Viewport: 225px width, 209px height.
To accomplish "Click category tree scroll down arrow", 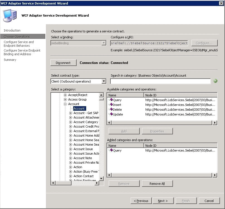I will click(x=101, y=178).
